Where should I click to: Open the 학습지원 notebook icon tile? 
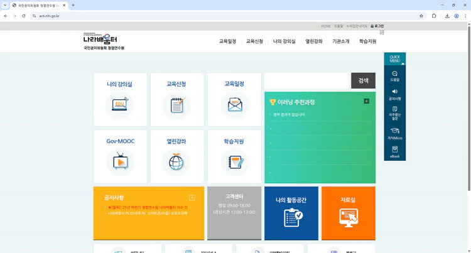coord(234,156)
